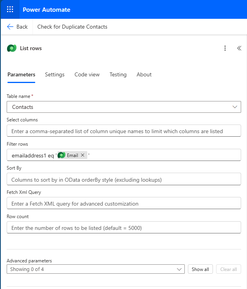Open the Code view tab
The image size is (247, 289).
[x=87, y=74]
